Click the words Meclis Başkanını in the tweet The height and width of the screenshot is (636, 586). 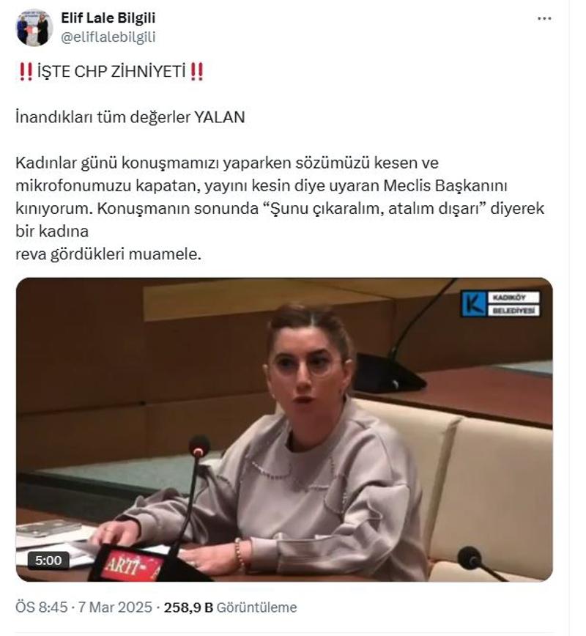[x=445, y=186]
